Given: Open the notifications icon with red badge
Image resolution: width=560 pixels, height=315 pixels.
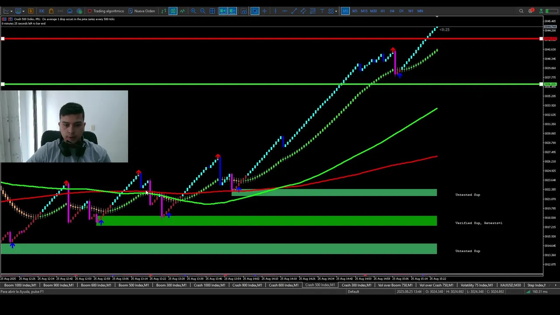Looking at the screenshot, I should (531, 10).
